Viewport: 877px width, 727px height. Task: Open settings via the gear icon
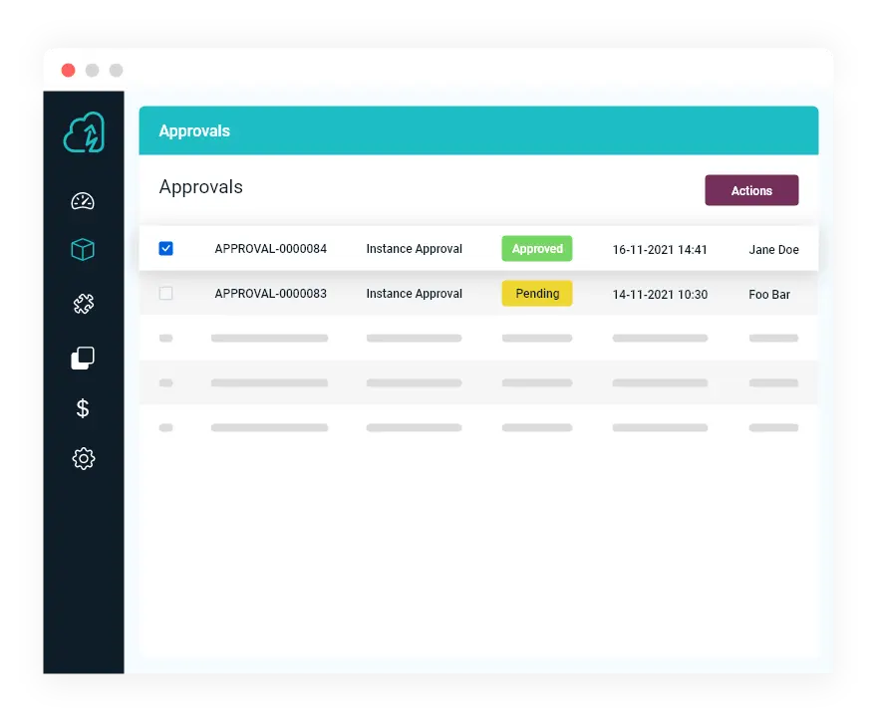84,459
